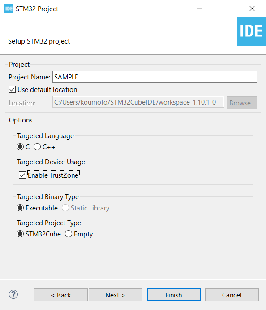Select STM32Cube project type
The width and height of the screenshot is (266, 310).
click(x=20, y=234)
